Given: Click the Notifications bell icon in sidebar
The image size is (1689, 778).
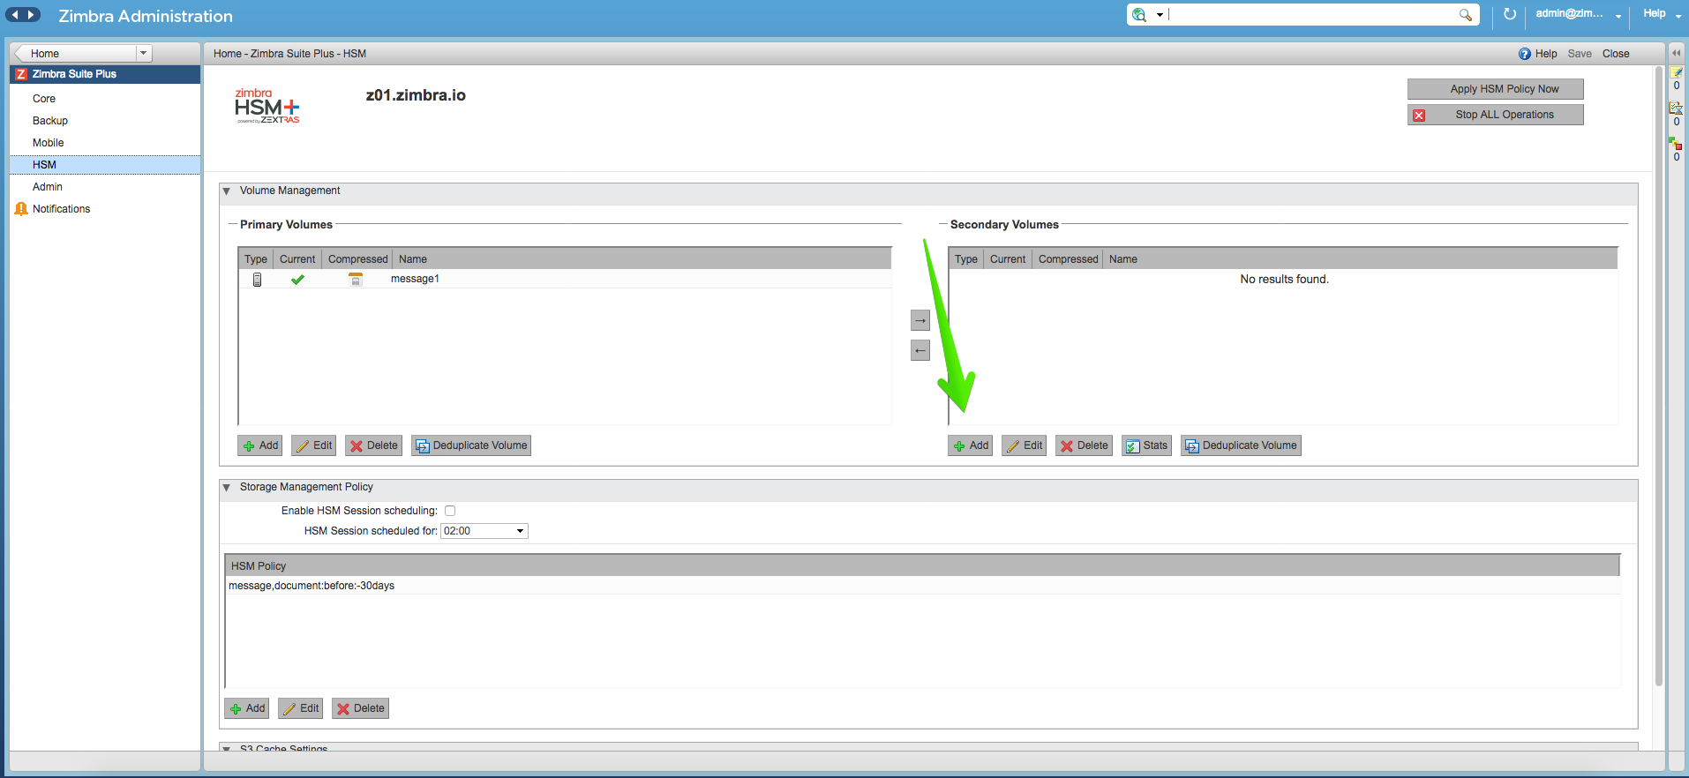Looking at the screenshot, I should (x=21, y=209).
